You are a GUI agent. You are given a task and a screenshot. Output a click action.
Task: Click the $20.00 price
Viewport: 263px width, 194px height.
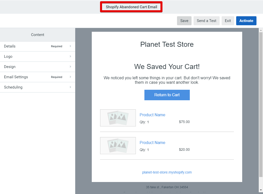(184, 149)
